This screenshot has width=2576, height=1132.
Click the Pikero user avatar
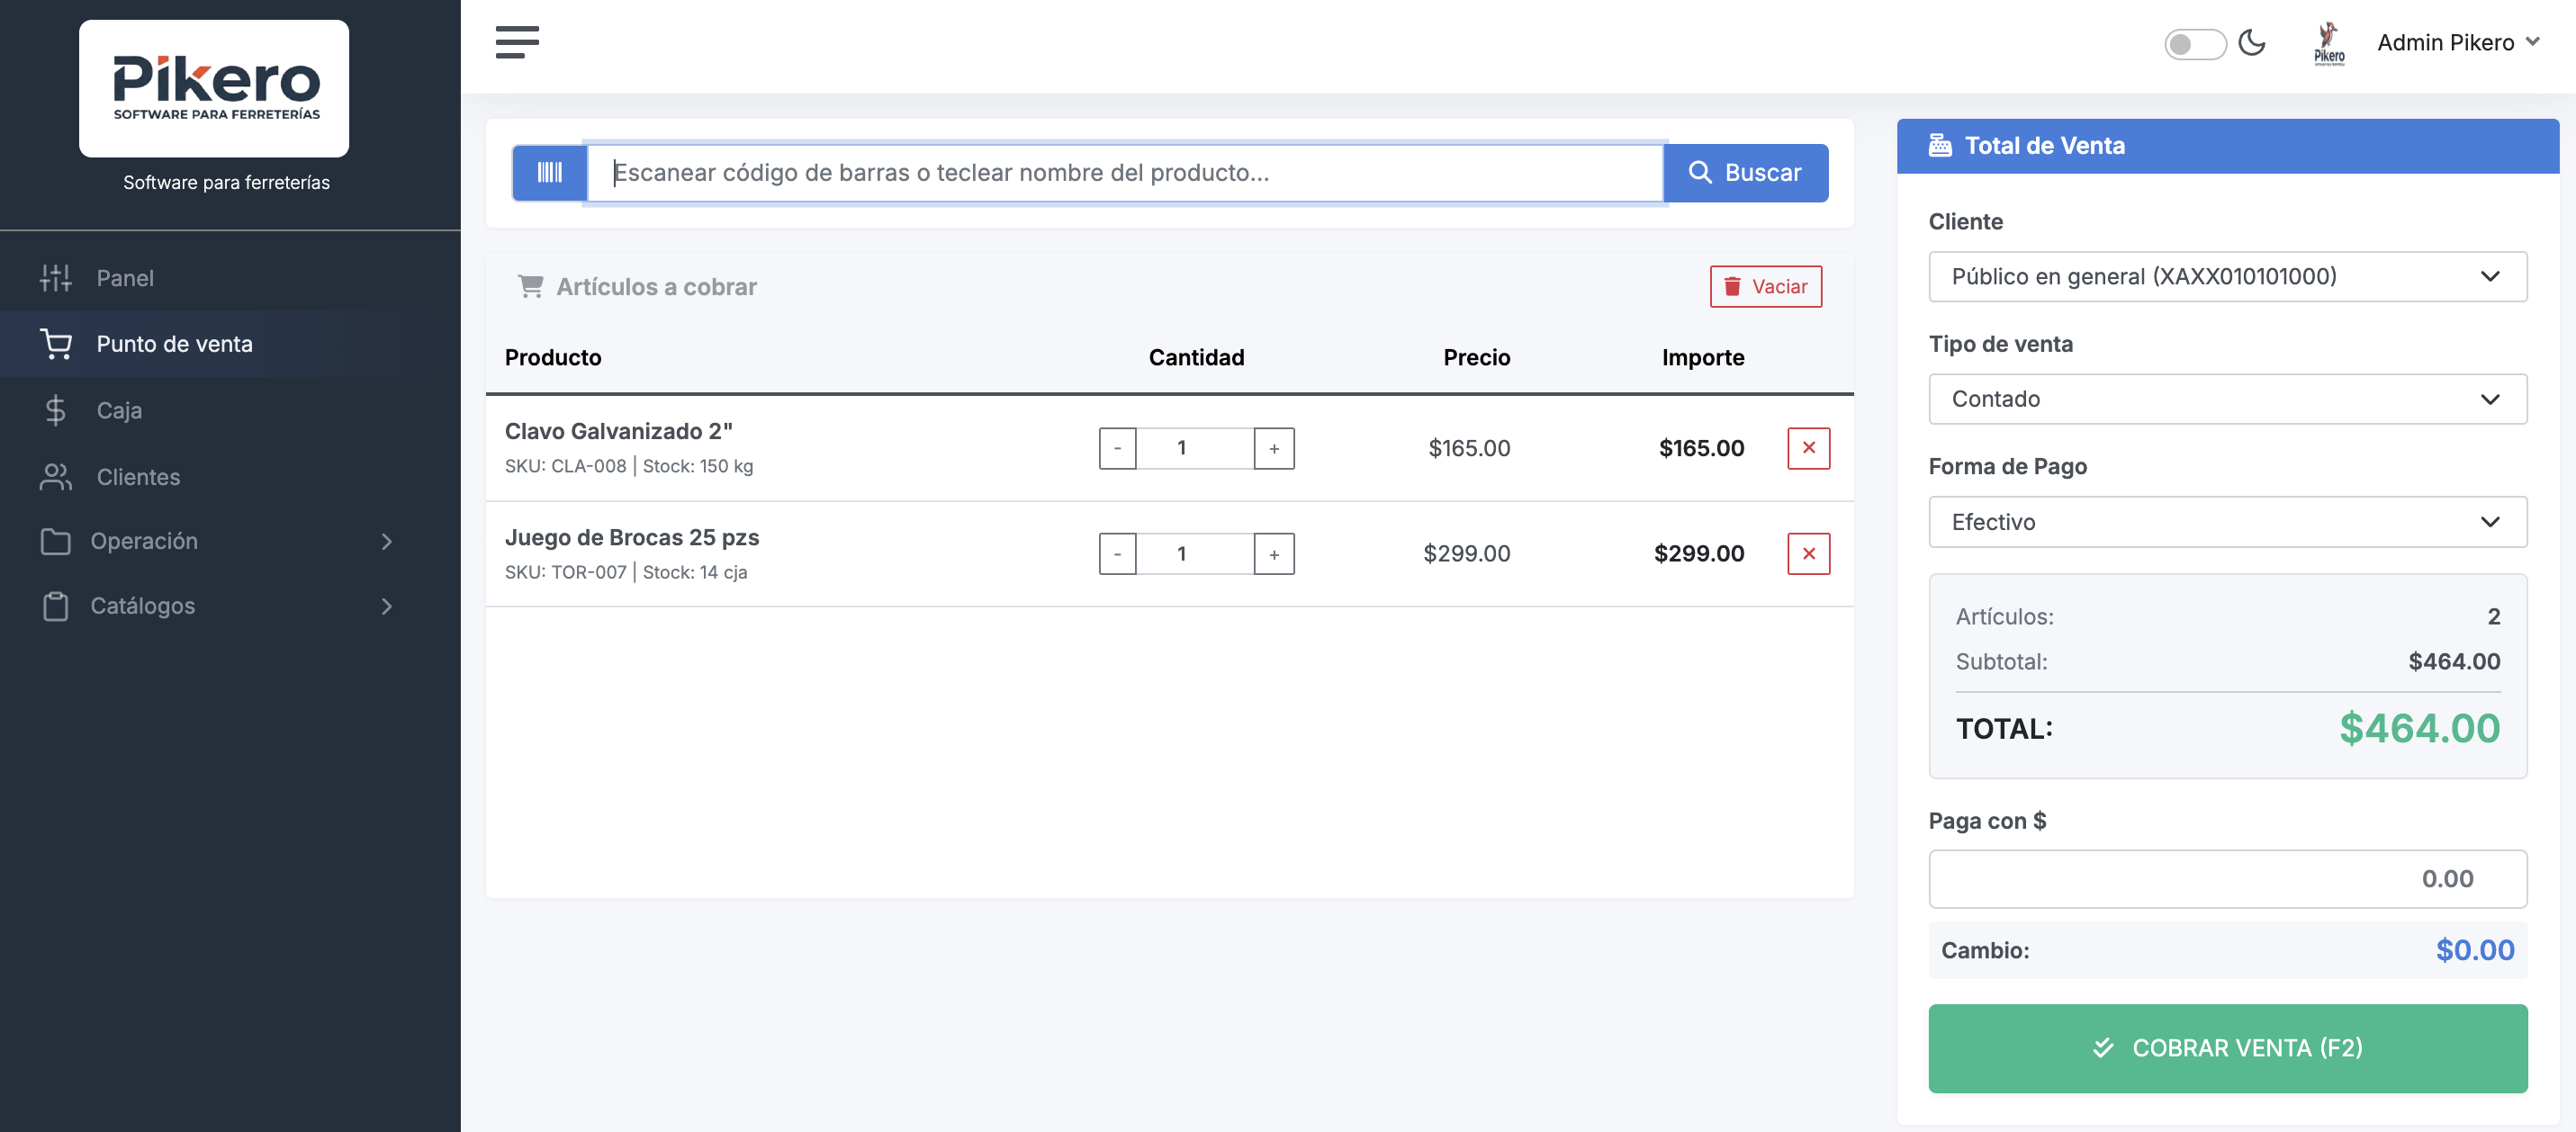(2329, 43)
